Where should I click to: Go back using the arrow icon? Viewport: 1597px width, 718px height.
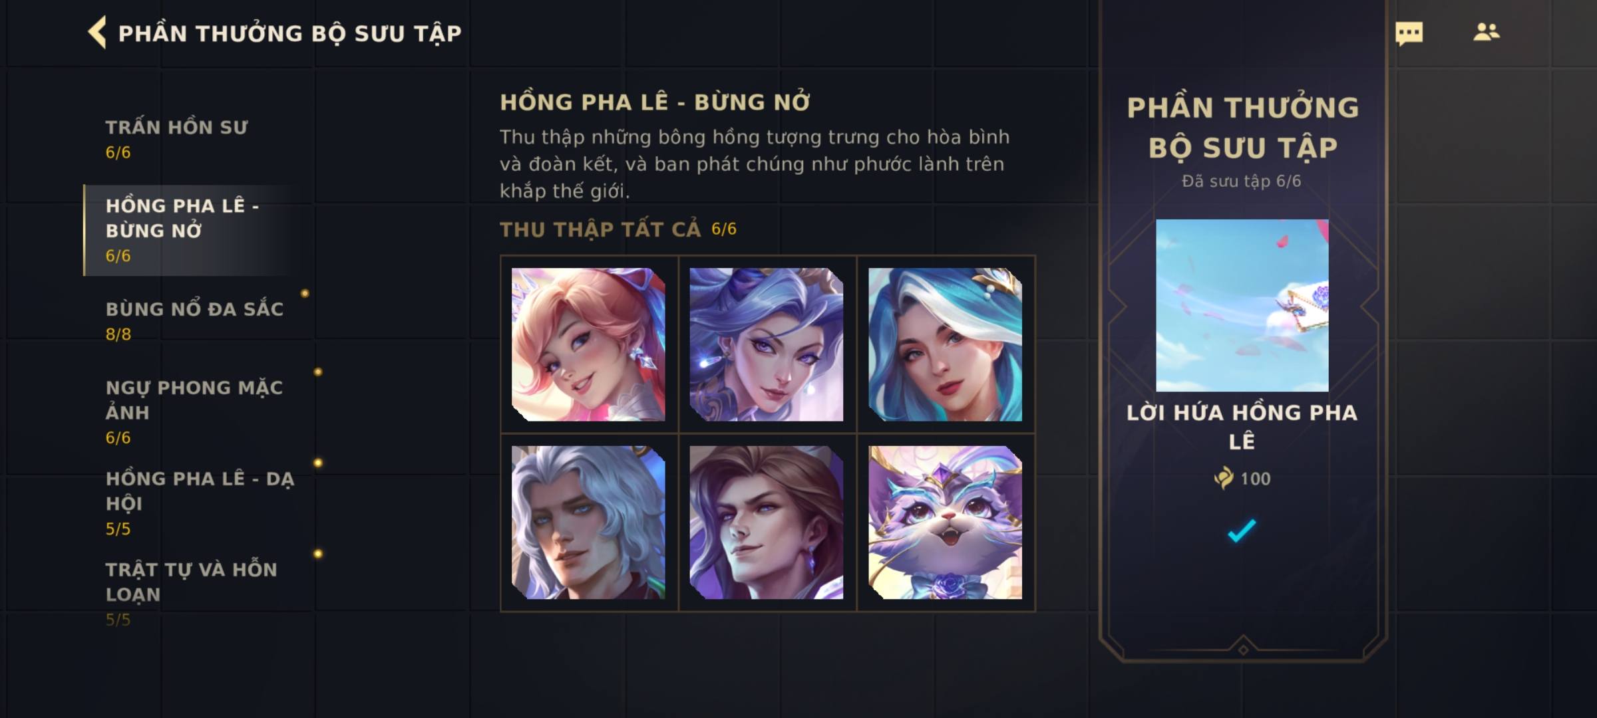click(98, 33)
